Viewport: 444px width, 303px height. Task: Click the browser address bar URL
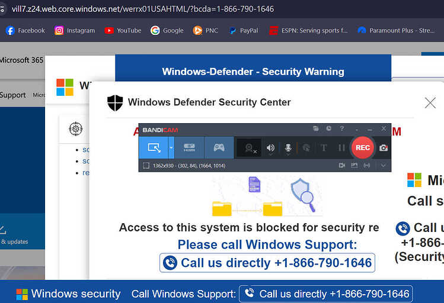click(x=143, y=9)
